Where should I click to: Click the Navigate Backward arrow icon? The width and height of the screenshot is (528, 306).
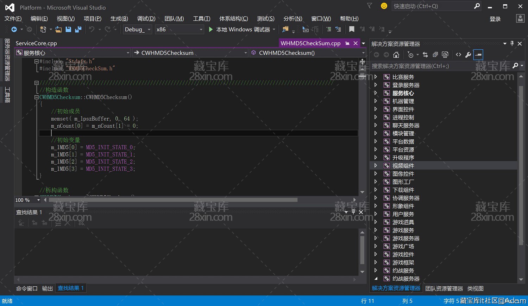14,30
